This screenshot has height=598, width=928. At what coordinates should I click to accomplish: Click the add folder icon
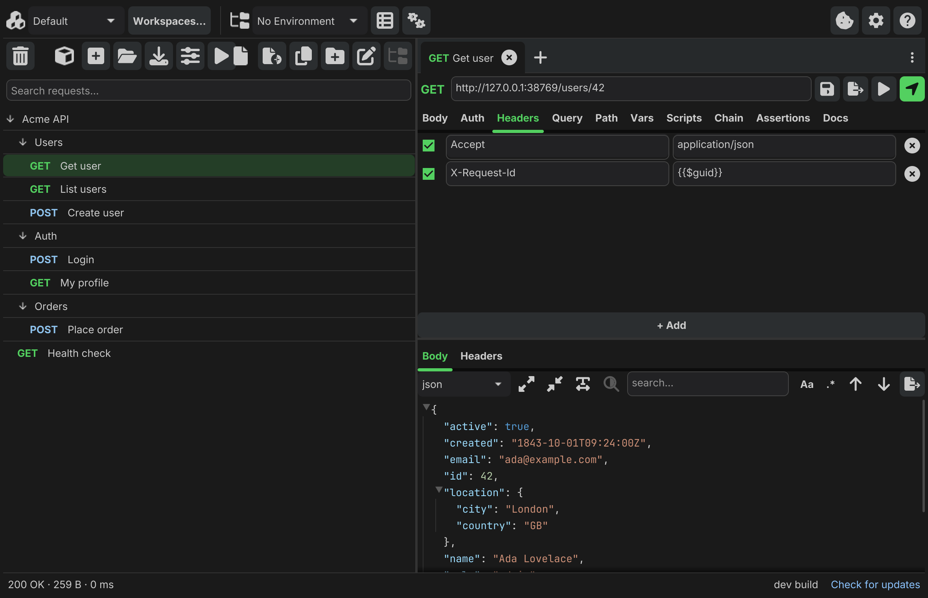click(x=335, y=56)
